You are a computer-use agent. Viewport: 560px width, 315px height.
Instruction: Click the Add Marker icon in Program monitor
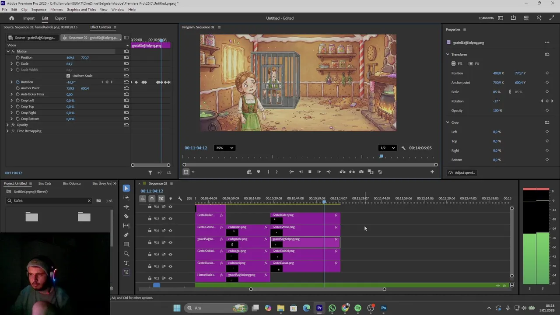(258, 172)
